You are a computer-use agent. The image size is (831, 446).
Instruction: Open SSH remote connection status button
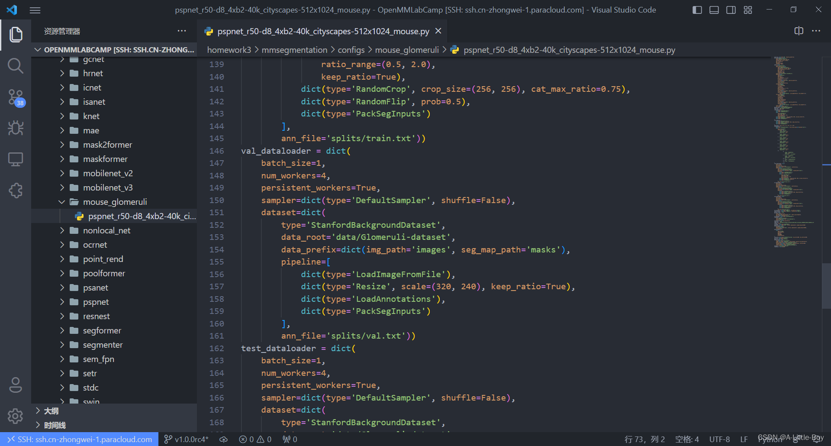pos(79,439)
